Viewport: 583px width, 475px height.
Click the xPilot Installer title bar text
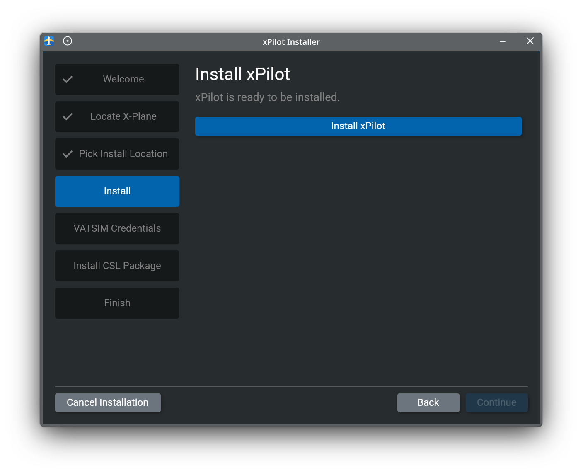click(x=291, y=41)
